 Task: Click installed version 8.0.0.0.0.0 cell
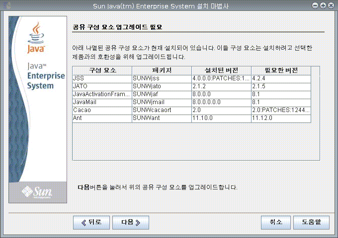[x=221, y=103]
